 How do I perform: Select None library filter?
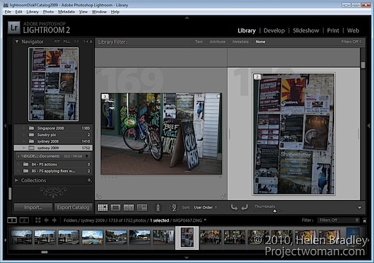click(261, 42)
